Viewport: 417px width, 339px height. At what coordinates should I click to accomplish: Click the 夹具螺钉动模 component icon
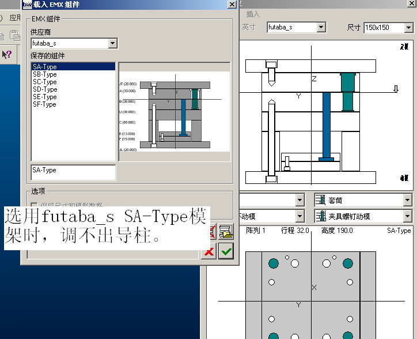[x=320, y=216]
